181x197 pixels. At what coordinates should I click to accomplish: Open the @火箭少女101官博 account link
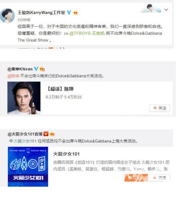(x=25, y=134)
